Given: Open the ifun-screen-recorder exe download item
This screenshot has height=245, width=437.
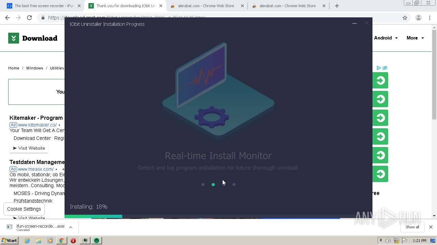Looking at the screenshot, I should point(36,227).
